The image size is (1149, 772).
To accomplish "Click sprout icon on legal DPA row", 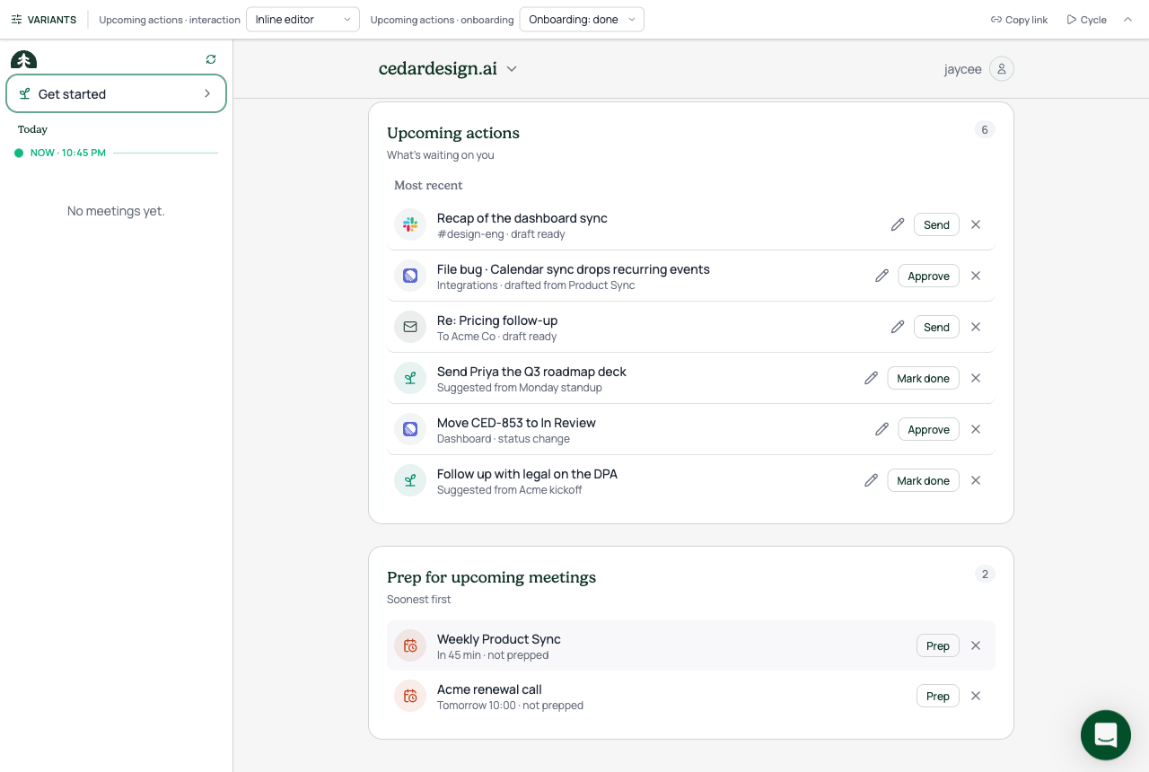I will pyautogui.click(x=410, y=480).
